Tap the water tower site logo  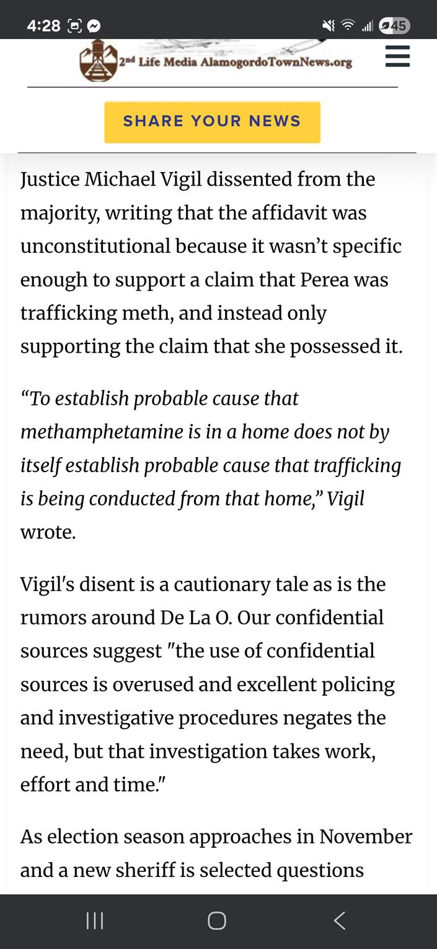coord(98,60)
